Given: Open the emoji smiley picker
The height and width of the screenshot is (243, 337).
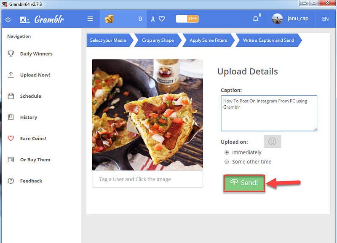Looking at the screenshot, I should (272, 142).
